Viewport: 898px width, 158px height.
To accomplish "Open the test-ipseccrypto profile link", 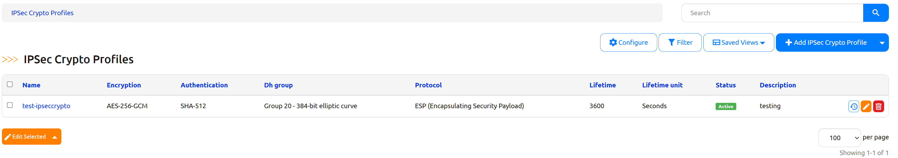I will (x=46, y=106).
